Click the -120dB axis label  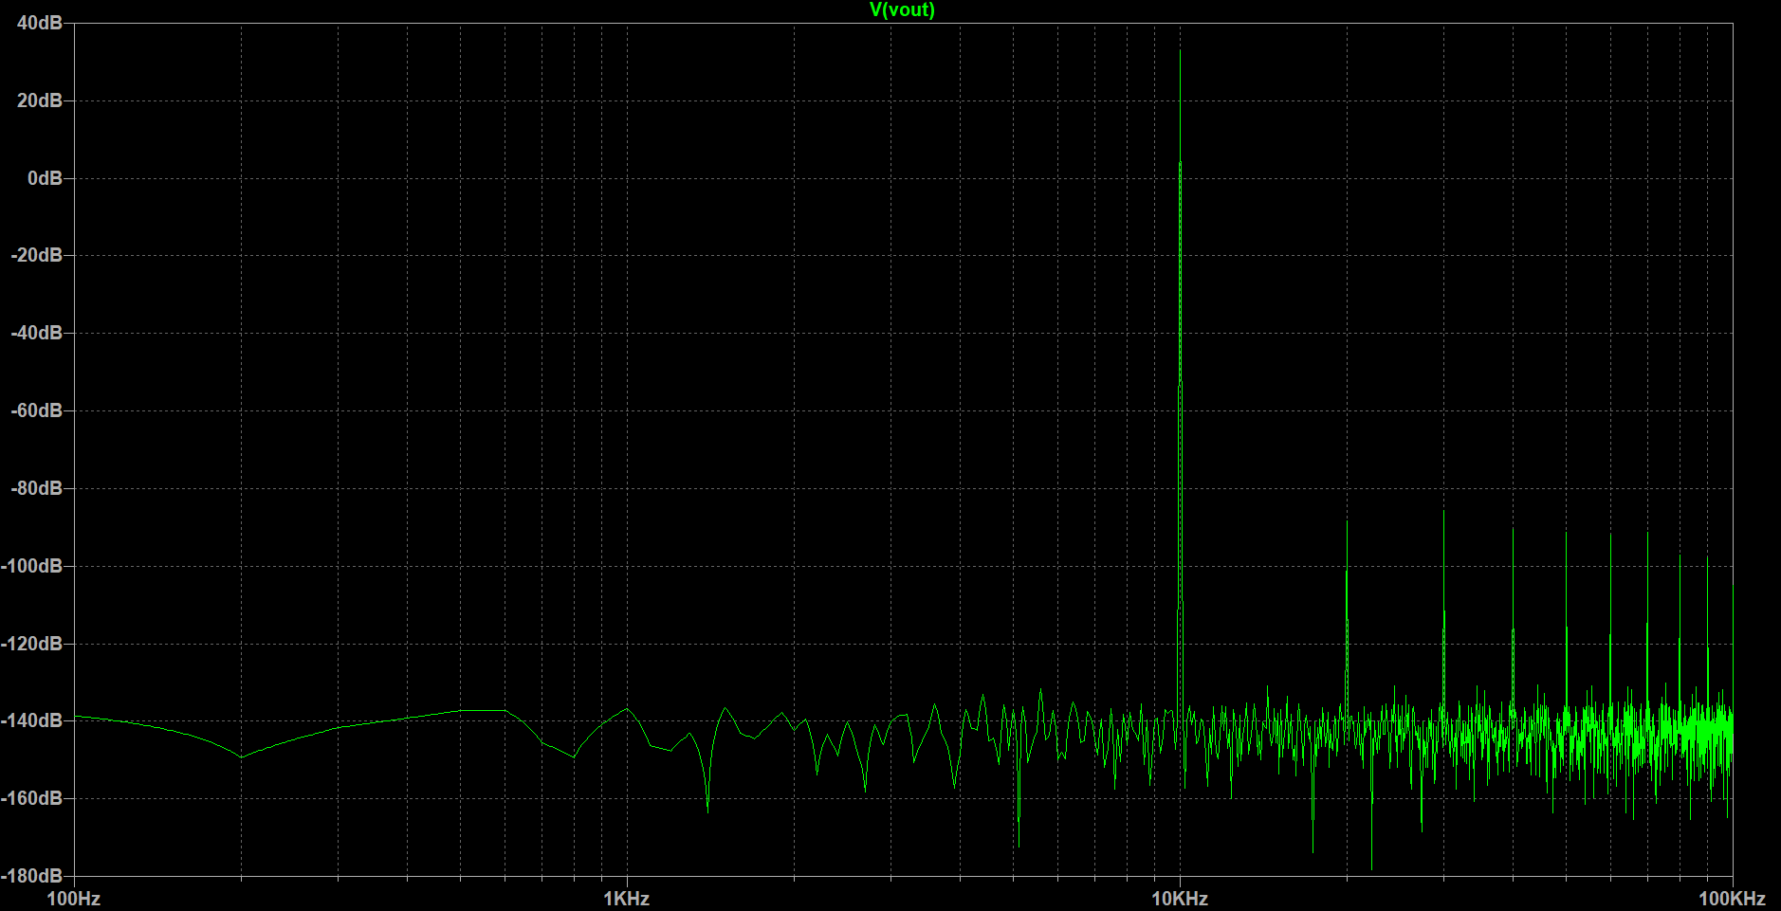(31, 644)
